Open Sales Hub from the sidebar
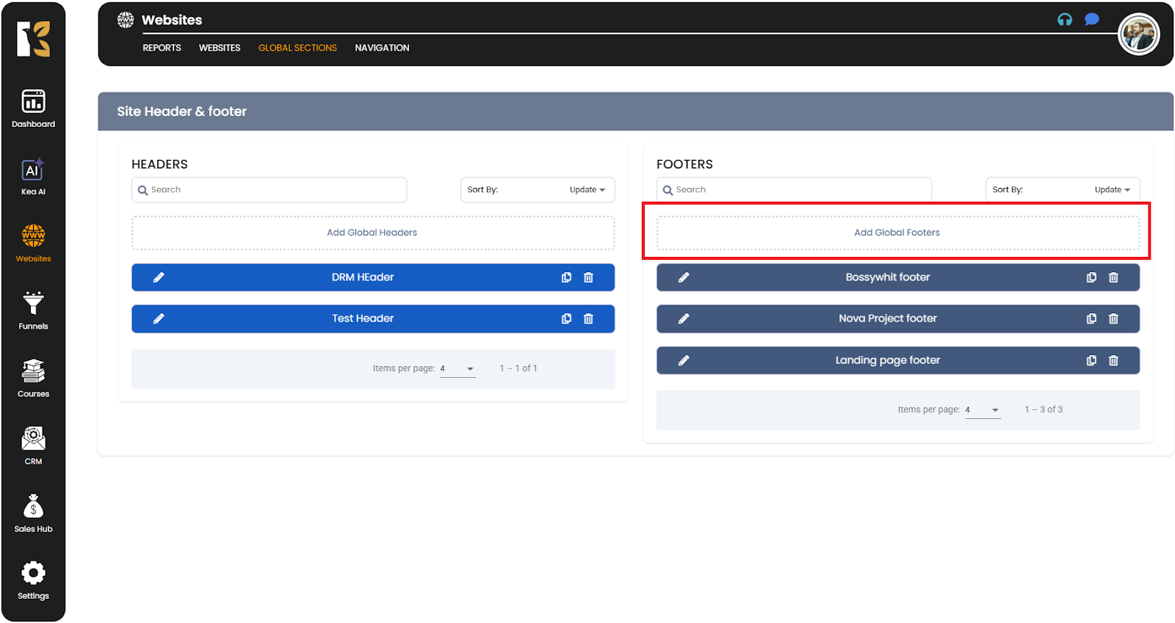 click(x=33, y=513)
